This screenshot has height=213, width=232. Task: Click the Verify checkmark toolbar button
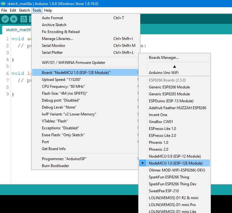coord(5,19)
